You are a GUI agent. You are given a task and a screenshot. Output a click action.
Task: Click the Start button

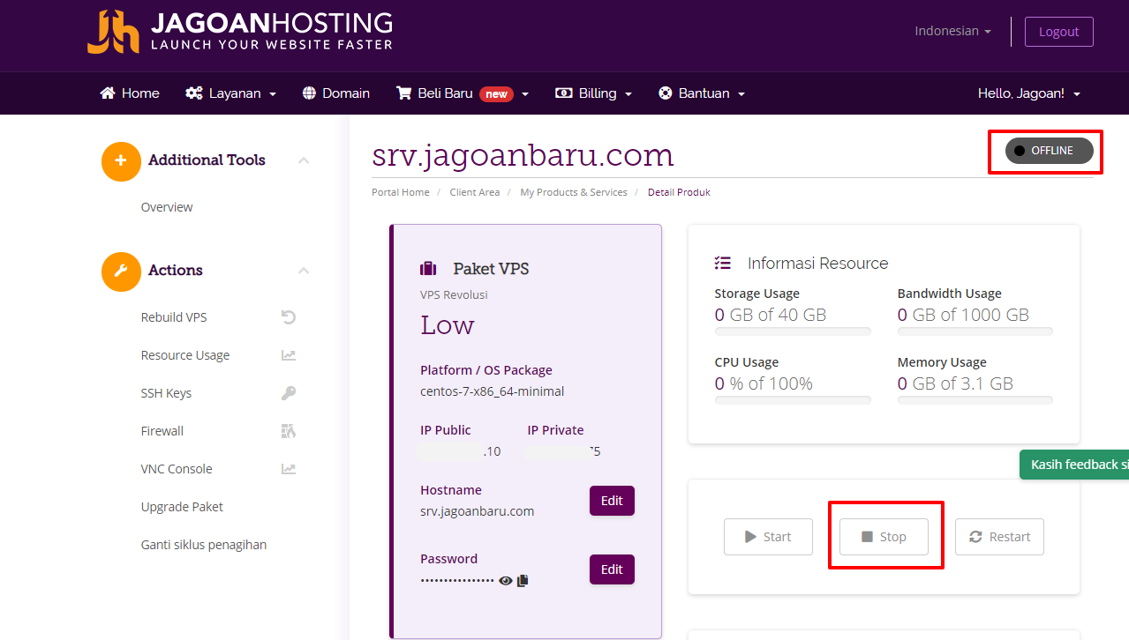point(768,537)
